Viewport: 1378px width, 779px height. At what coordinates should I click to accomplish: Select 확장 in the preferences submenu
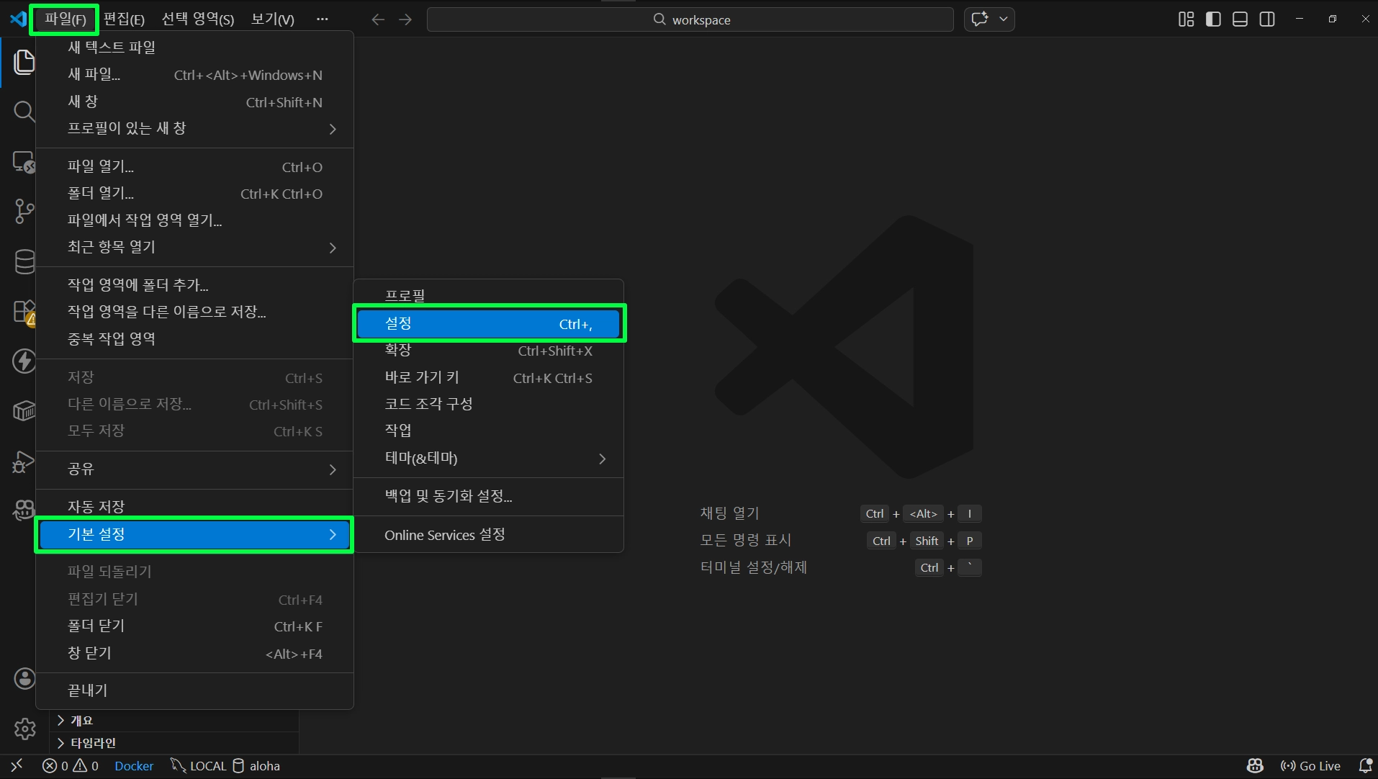[489, 351]
